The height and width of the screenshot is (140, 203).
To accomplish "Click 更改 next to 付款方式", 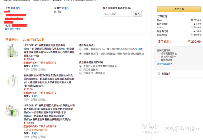I will pos(67,8).
